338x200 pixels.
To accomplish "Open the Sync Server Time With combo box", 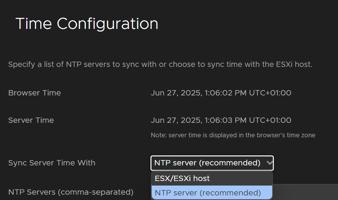I will [x=212, y=163].
